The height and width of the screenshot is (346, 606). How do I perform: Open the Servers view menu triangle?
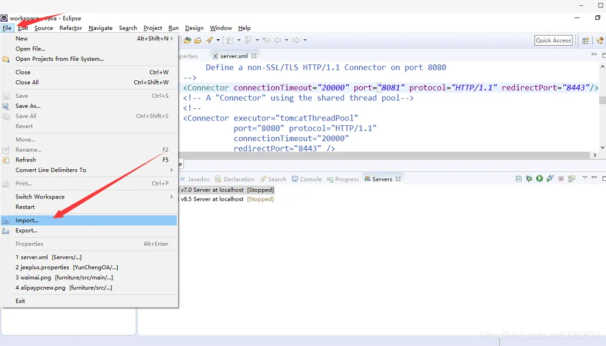tap(585, 177)
